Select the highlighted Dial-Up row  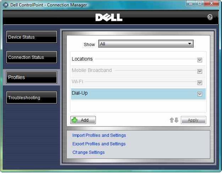(x=131, y=94)
